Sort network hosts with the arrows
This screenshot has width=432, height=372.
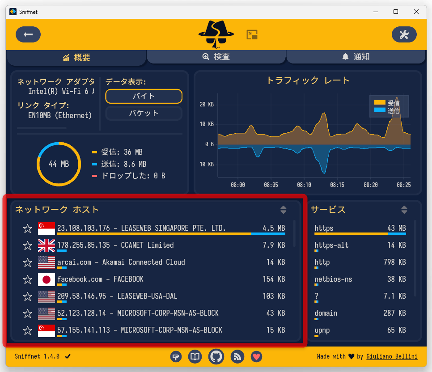[283, 210]
